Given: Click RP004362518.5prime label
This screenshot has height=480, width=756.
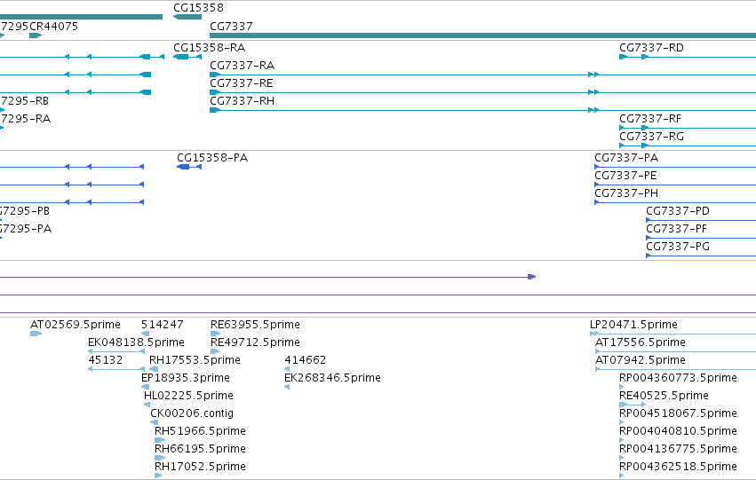Looking at the screenshot, I should pyautogui.click(x=678, y=467).
